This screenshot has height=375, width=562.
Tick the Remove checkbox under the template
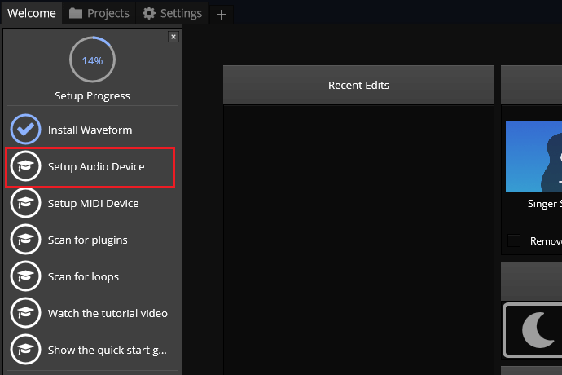click(x=514, y=240)
